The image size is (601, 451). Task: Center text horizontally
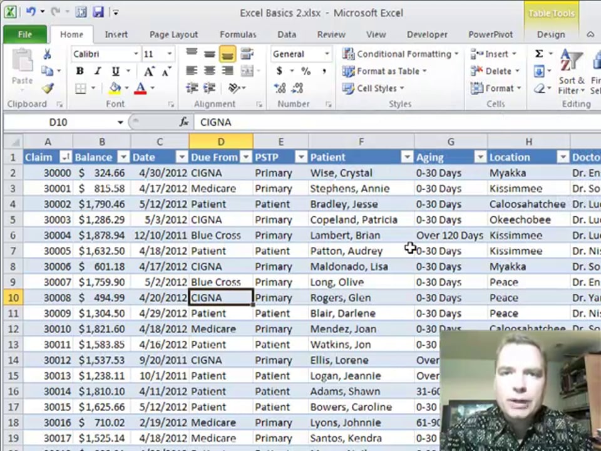coord(210,71)
